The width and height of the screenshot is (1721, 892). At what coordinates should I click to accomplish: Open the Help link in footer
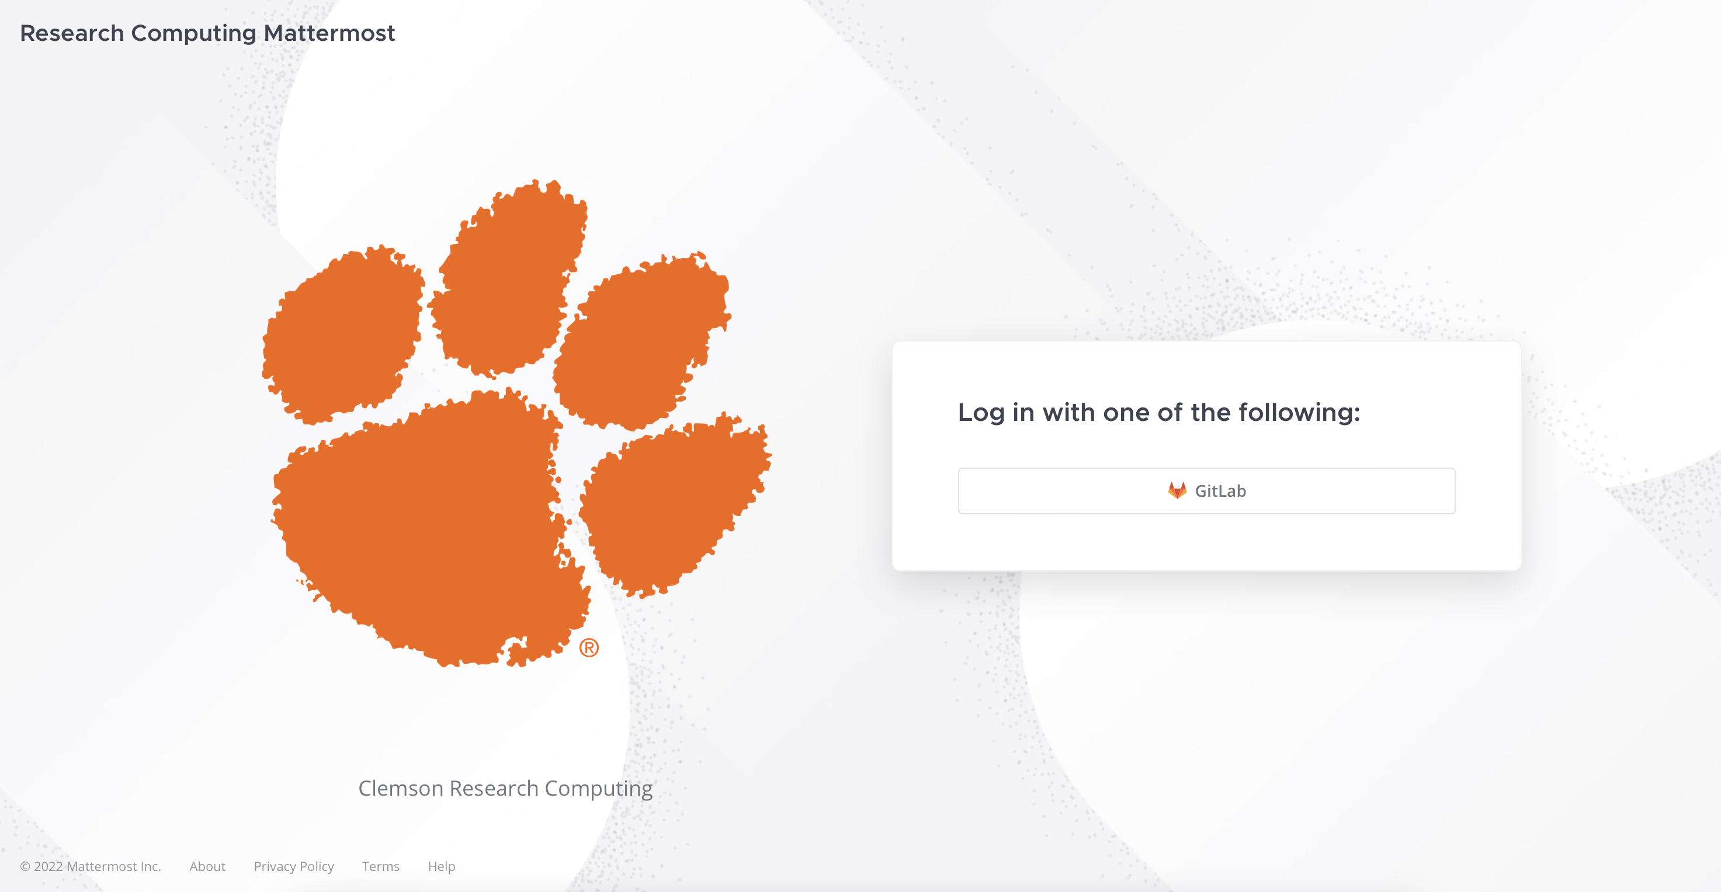(442, 867)
